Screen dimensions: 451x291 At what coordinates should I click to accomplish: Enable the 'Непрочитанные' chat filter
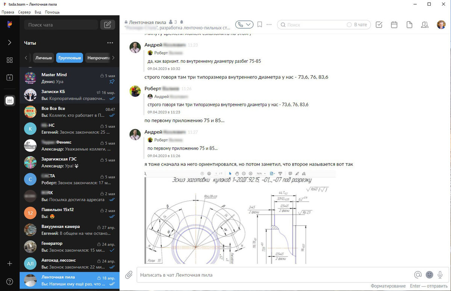[x=97, y=58]
